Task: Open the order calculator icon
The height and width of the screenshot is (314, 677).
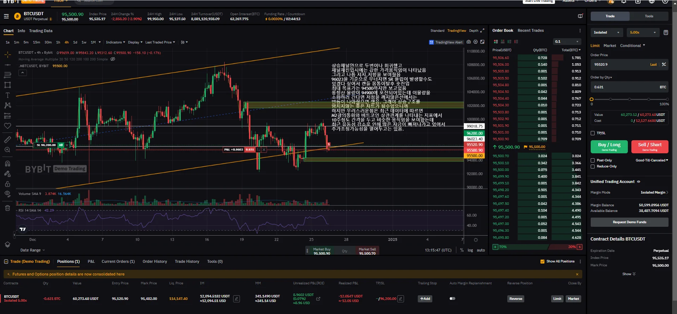Action: (x=666, y=32)
